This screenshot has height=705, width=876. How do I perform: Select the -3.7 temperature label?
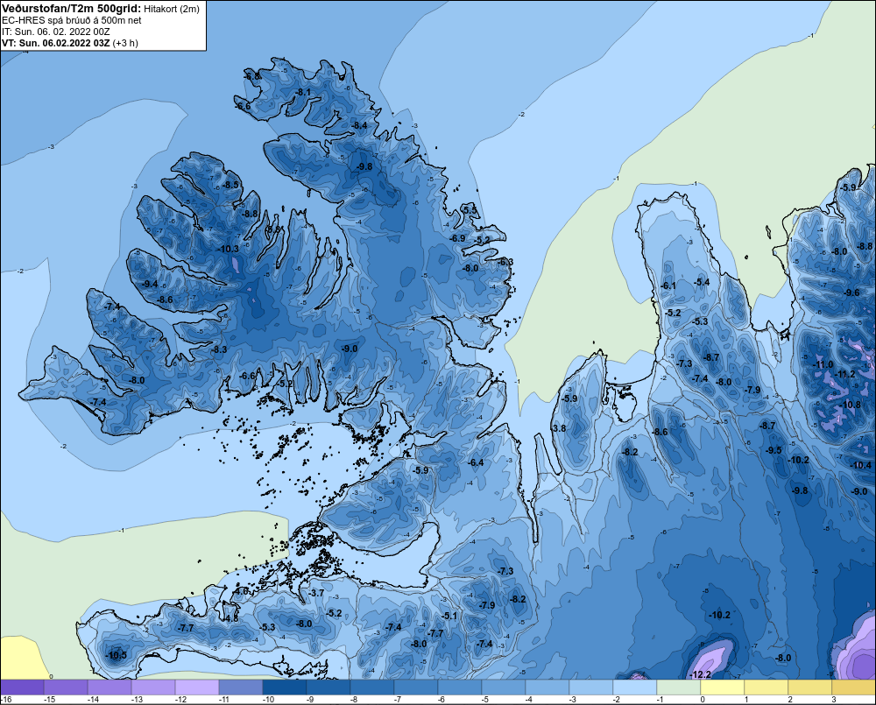(x=315, y=593)
